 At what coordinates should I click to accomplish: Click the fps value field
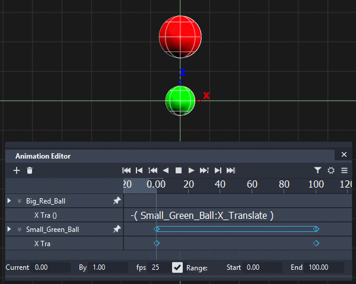click(159, 267)
